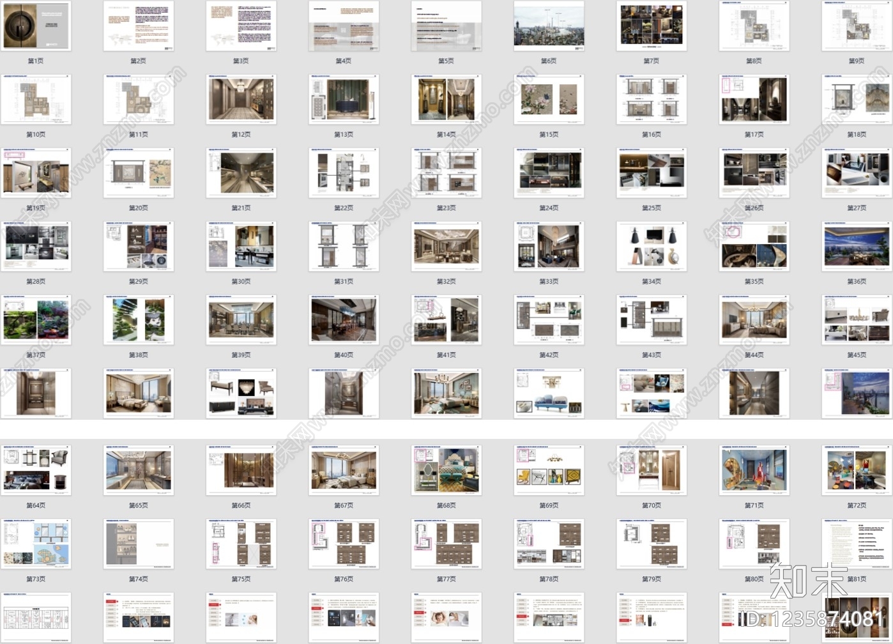Viewport: 893px width, 644px height.
Task: Select the page 24 thumbnail
Action: (x=549, y=173)
